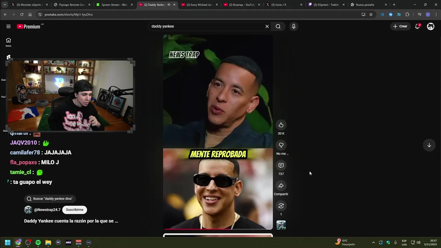
Task: Open Spotify from the taskbar
Action: [x=38, y=242]
